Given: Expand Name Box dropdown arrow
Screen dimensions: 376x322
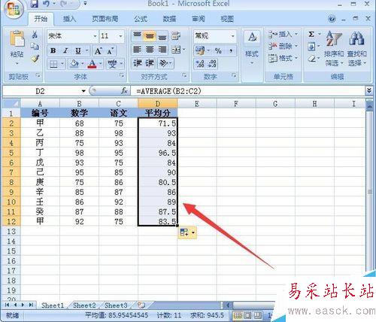Looking at the screenshot, I should (83, 91).
